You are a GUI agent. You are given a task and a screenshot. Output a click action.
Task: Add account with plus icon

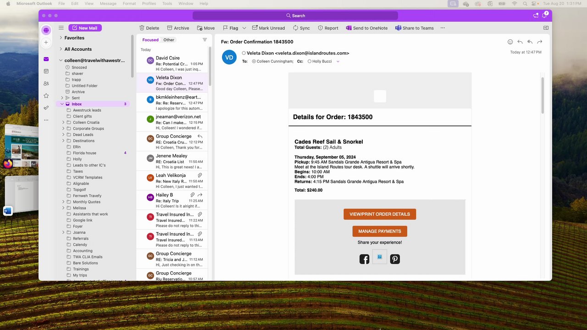click(46, 42)
